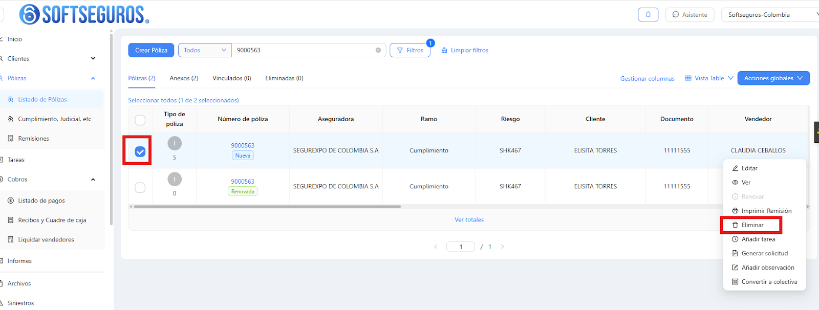Click Limpiar filtros link
Image resolution: width=819 pixels, height=310 pixels.
[465, 50]
